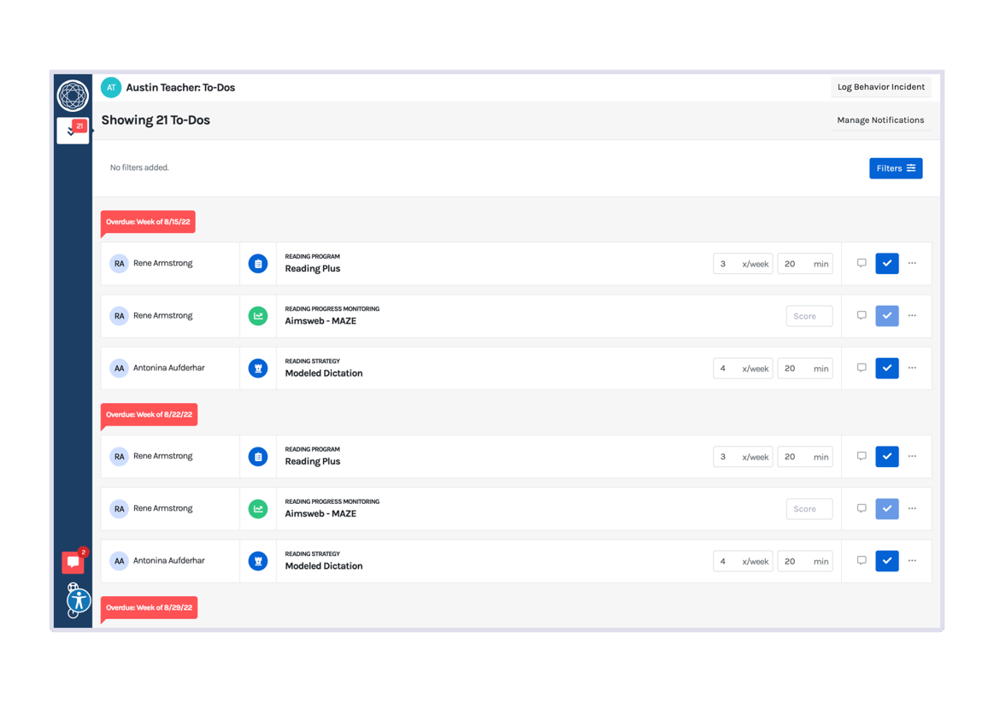Mark first Reading Plus to-do as complete
The image size is (994, 702).
coord(886,263)
